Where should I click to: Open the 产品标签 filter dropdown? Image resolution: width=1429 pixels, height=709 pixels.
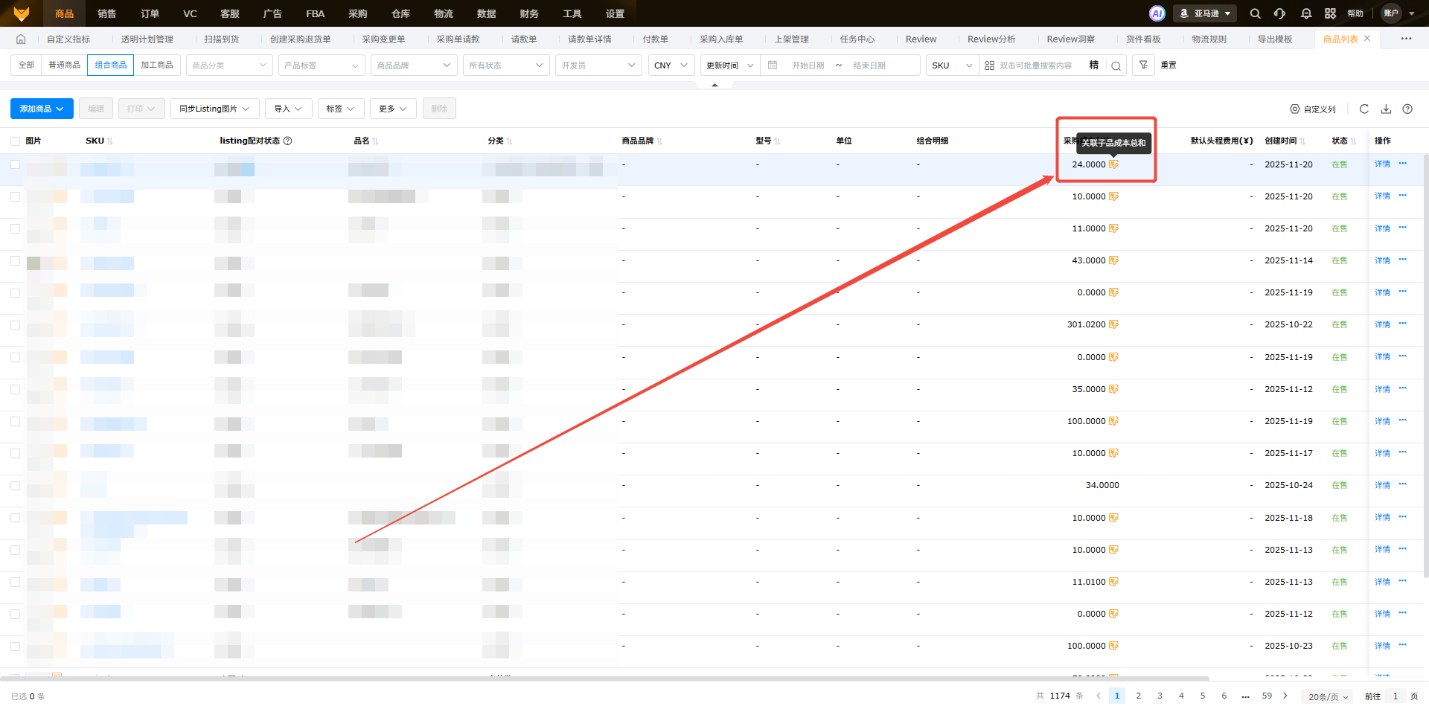tap(322, 65)
